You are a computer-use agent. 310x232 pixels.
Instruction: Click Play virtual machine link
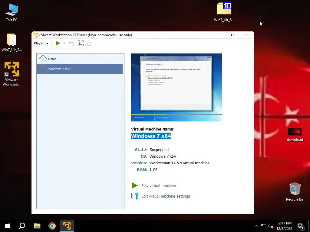click(x=159, y=186)
